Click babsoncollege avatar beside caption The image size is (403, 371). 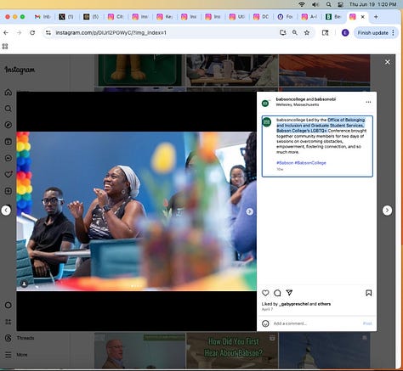tap(267, 122)
